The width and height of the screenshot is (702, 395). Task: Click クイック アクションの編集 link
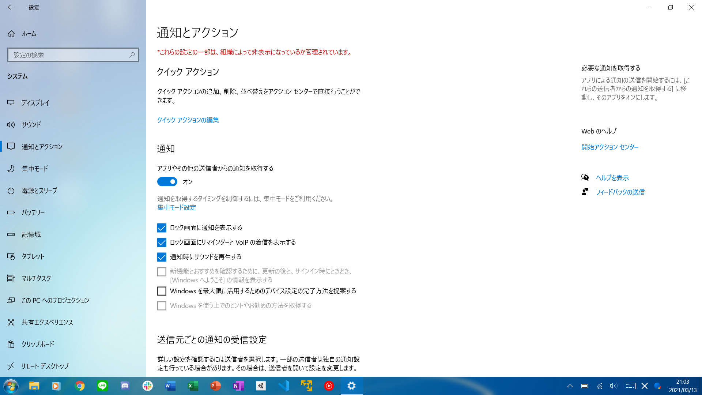click(x=188, y=120)
